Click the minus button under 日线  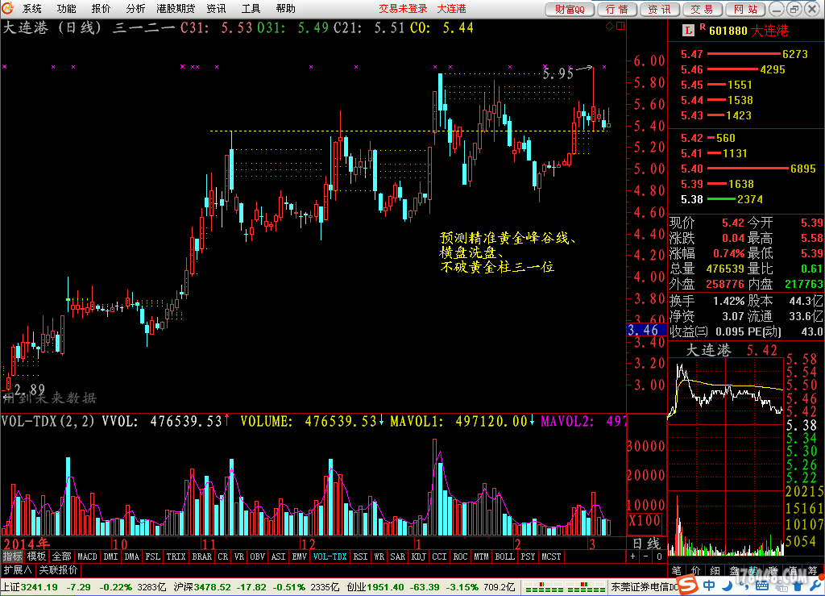tap(646, 556)
